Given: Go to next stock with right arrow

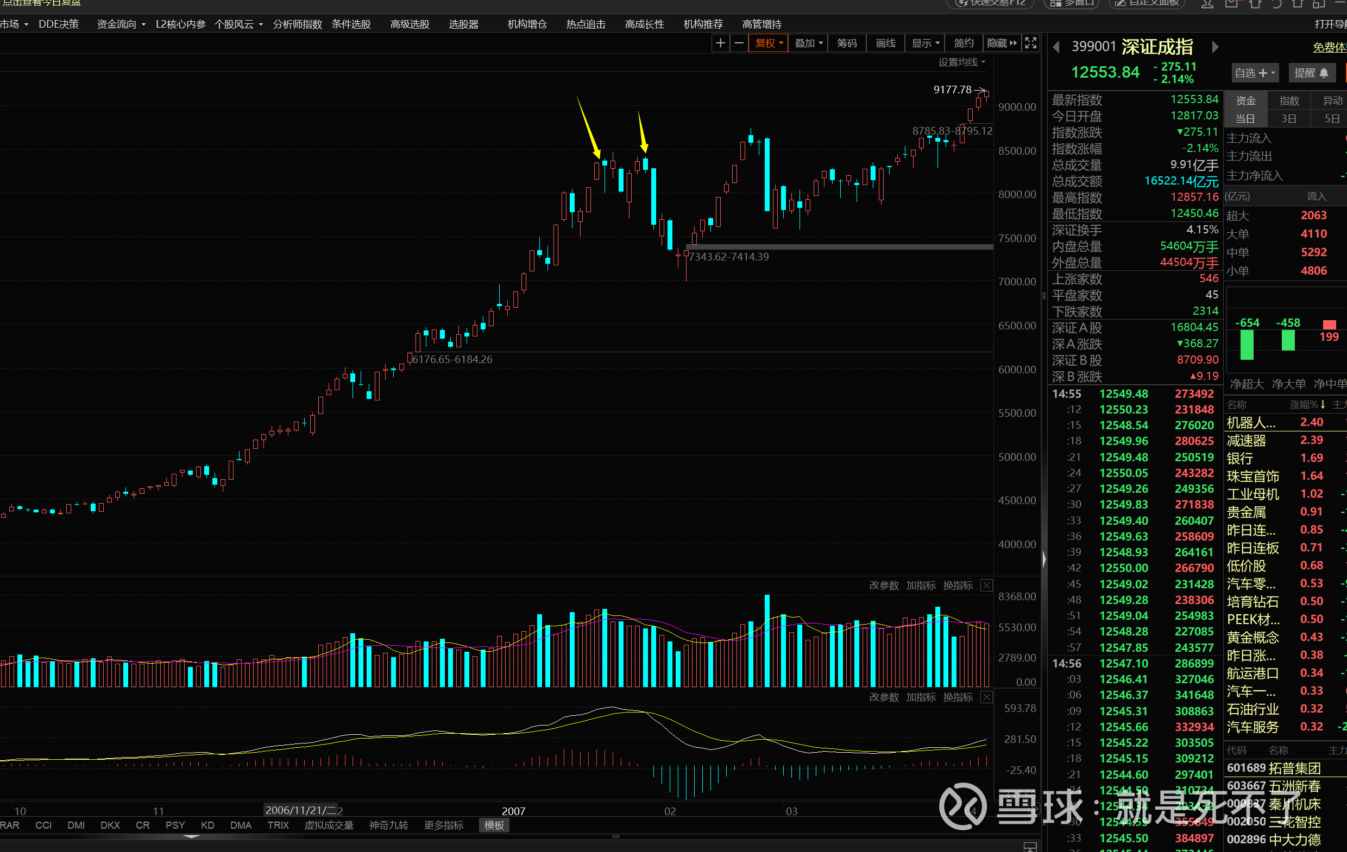Looking at the screenshot, I should [1214, 47].
